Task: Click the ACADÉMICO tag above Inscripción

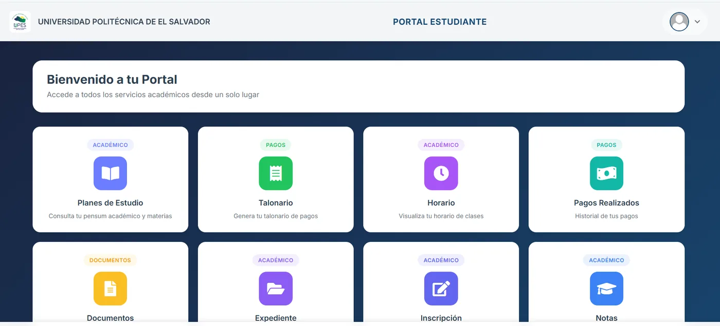Action: tap(441, 260)
